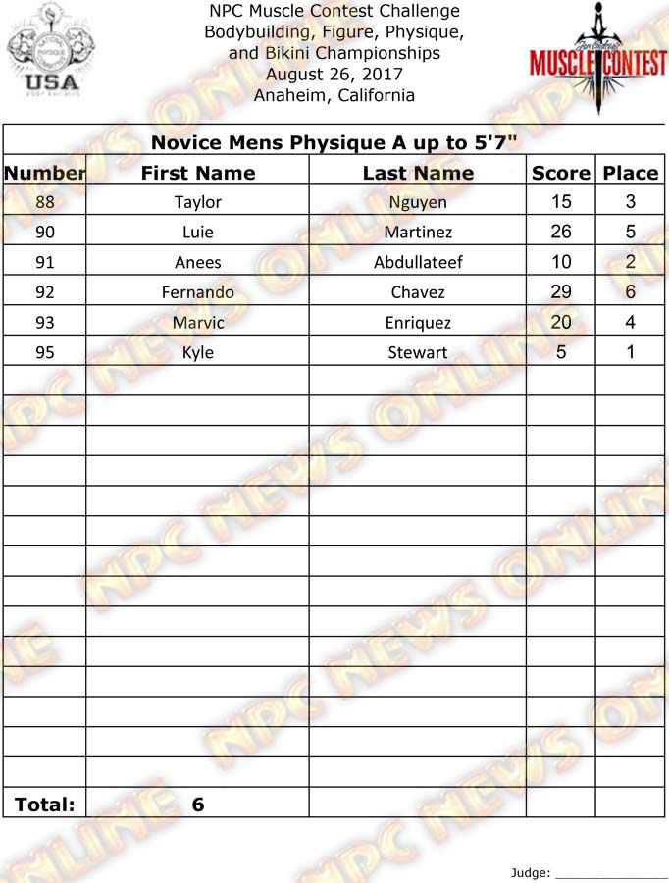
Task: Click the First Name column header
Action: (198, 173)
